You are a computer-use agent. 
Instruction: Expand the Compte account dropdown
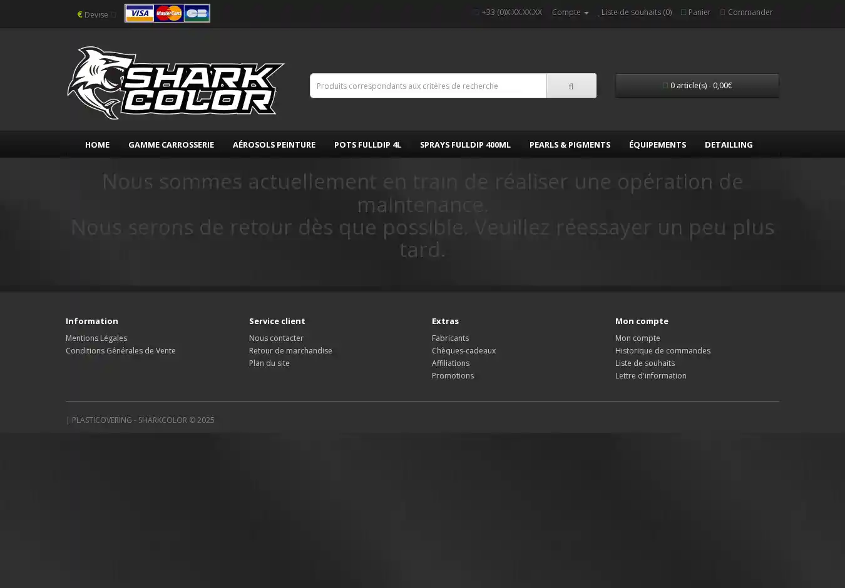tap(570, 13)
